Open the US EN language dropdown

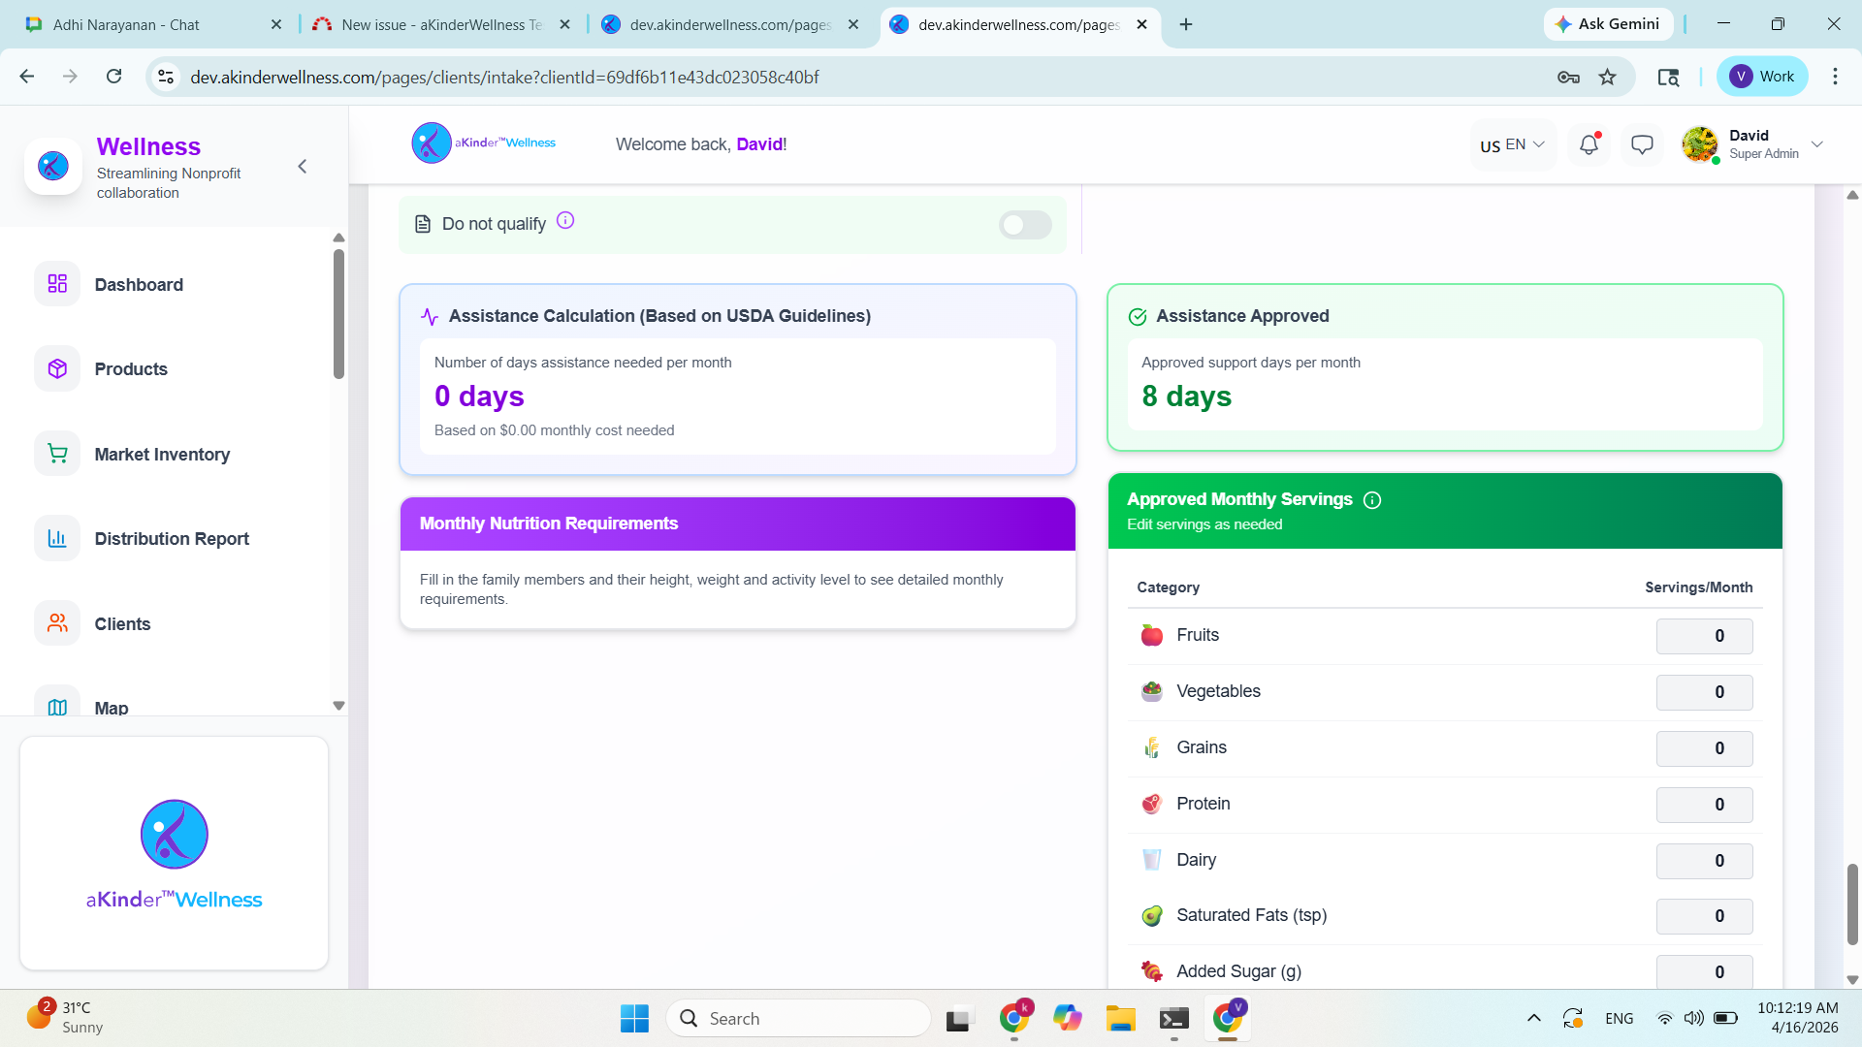point(1512,145)
